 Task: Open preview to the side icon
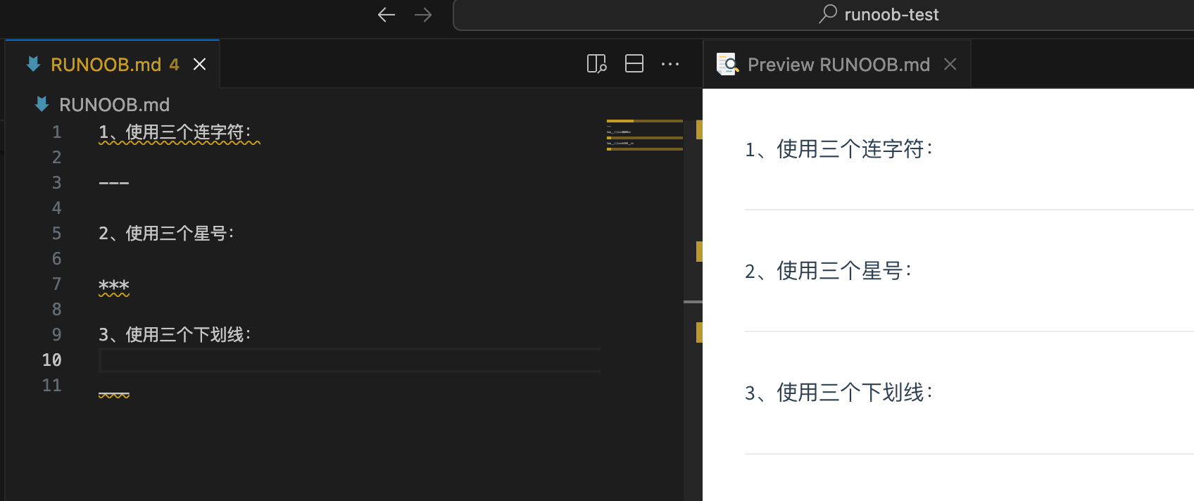pyautogui.click(x=596, y=64)
